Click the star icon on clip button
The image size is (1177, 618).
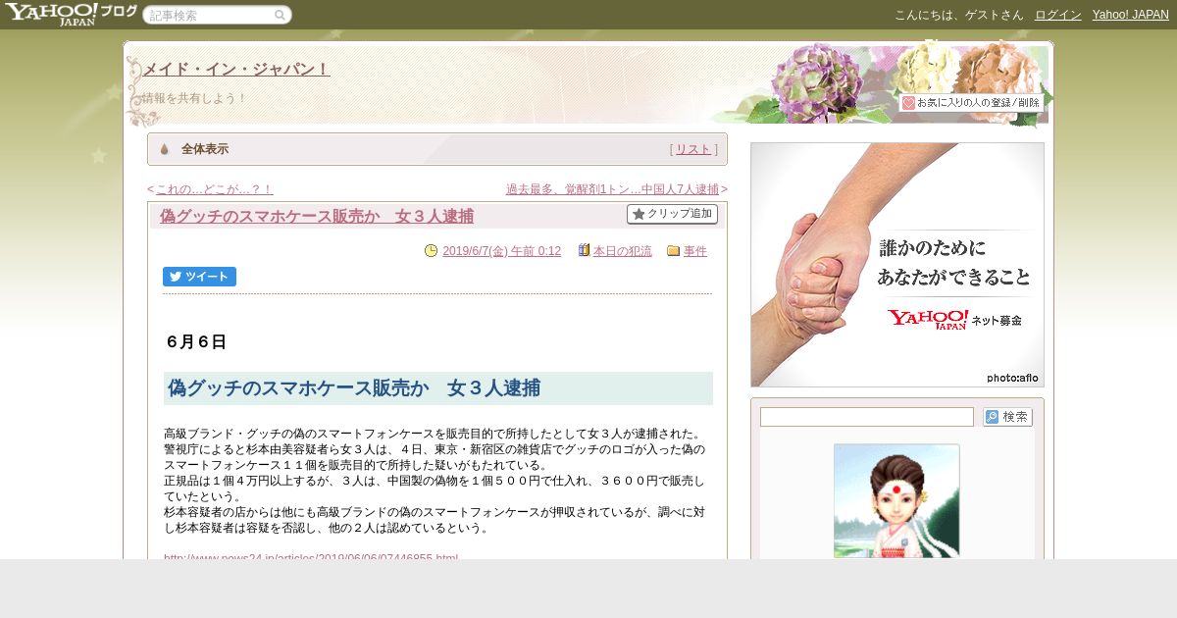click(639, 214)
